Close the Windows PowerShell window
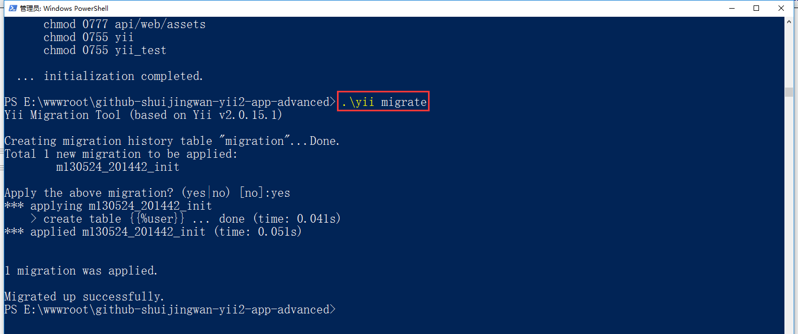The height and width of the screenshot is (334, 798). pos(781,8)
